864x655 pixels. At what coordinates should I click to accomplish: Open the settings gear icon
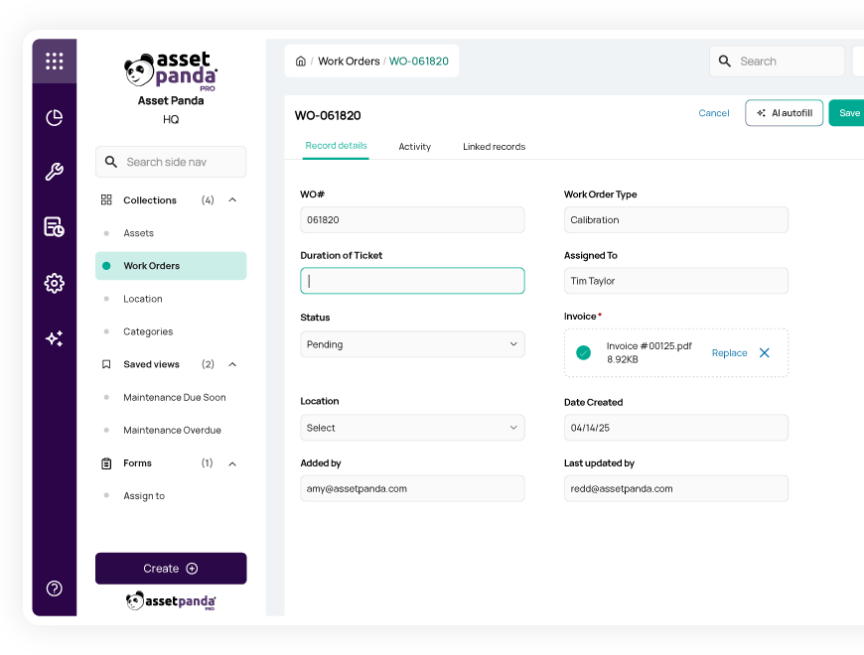(55, 283)
